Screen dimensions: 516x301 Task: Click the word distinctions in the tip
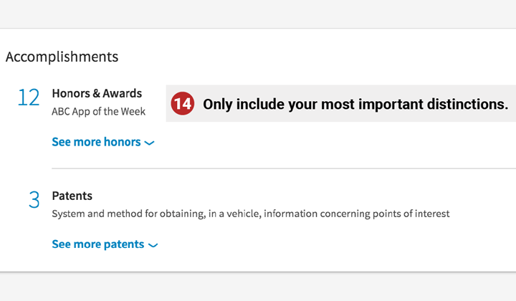(x=467, y=105)
